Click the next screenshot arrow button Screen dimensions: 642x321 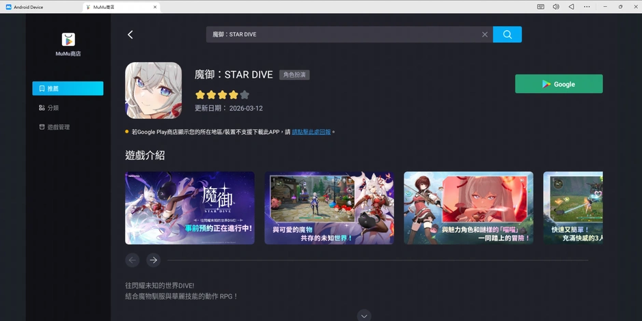tap(154, 260)
